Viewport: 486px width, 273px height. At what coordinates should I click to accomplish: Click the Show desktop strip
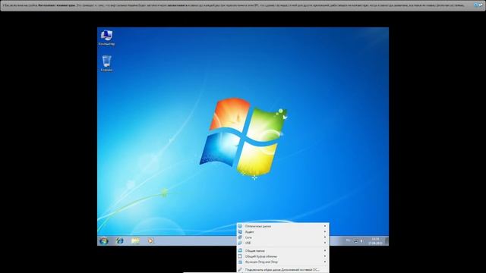(x=387, y=241)
